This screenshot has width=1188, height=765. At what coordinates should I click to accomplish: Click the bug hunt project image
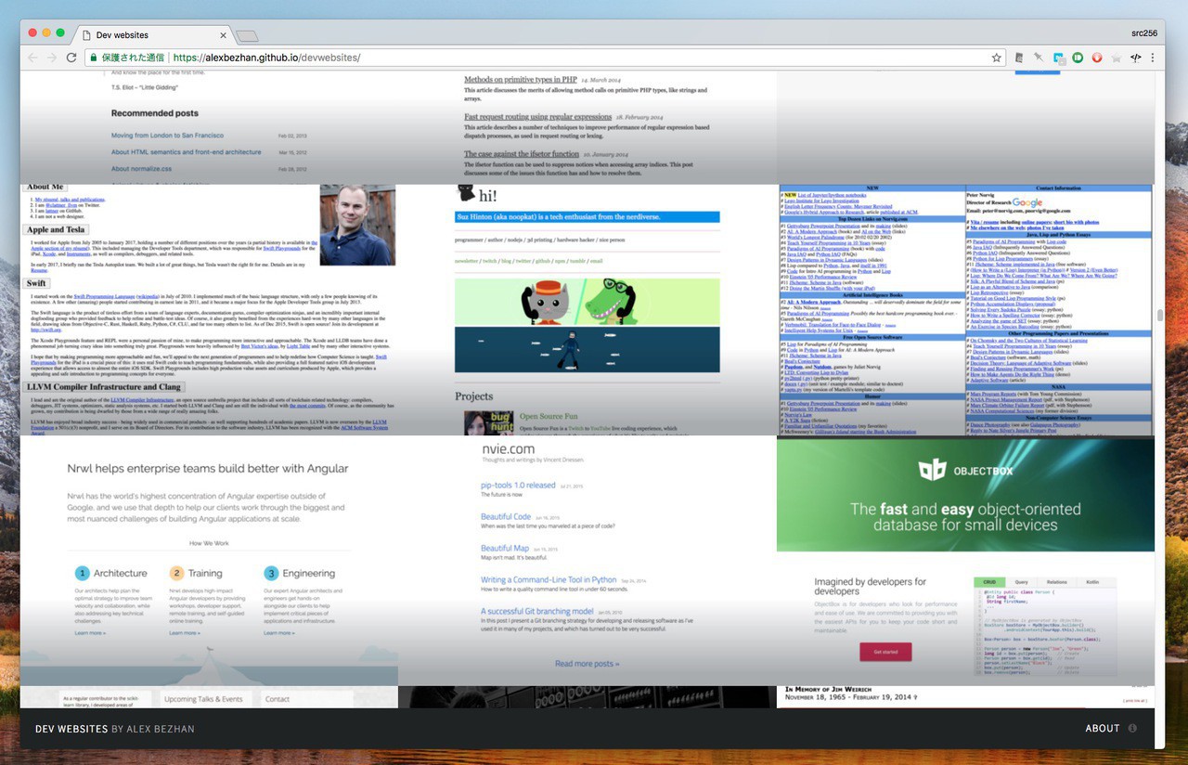click(x=488, y=423)
